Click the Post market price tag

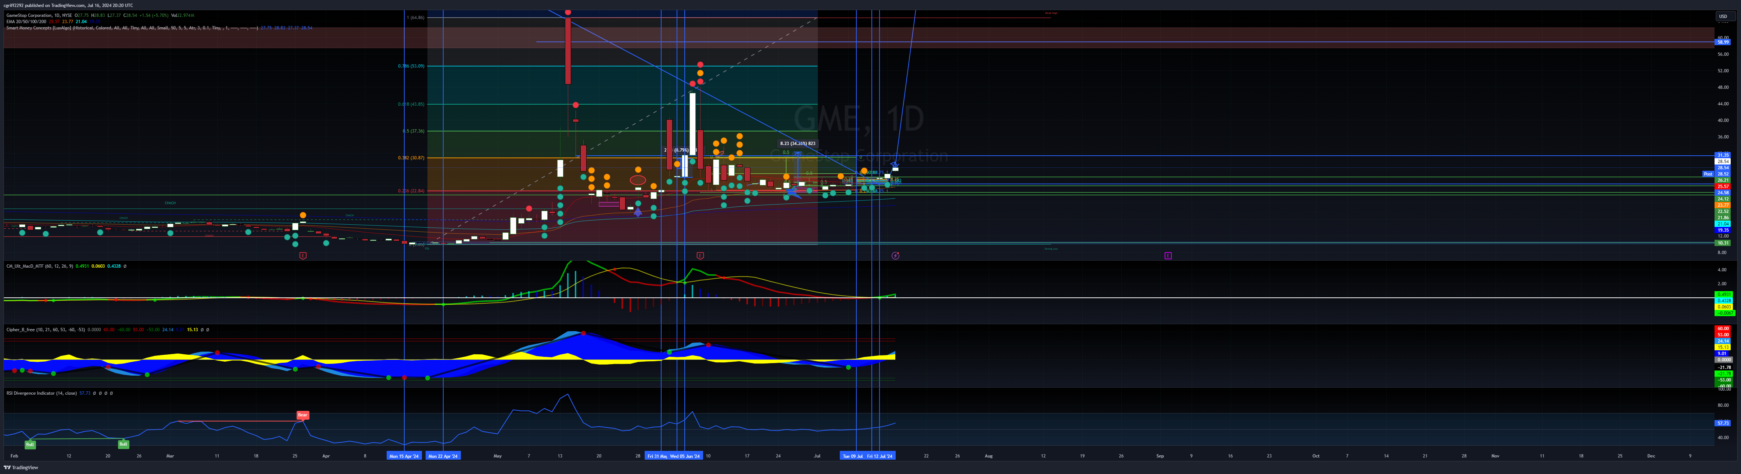tap(1708, 174)
